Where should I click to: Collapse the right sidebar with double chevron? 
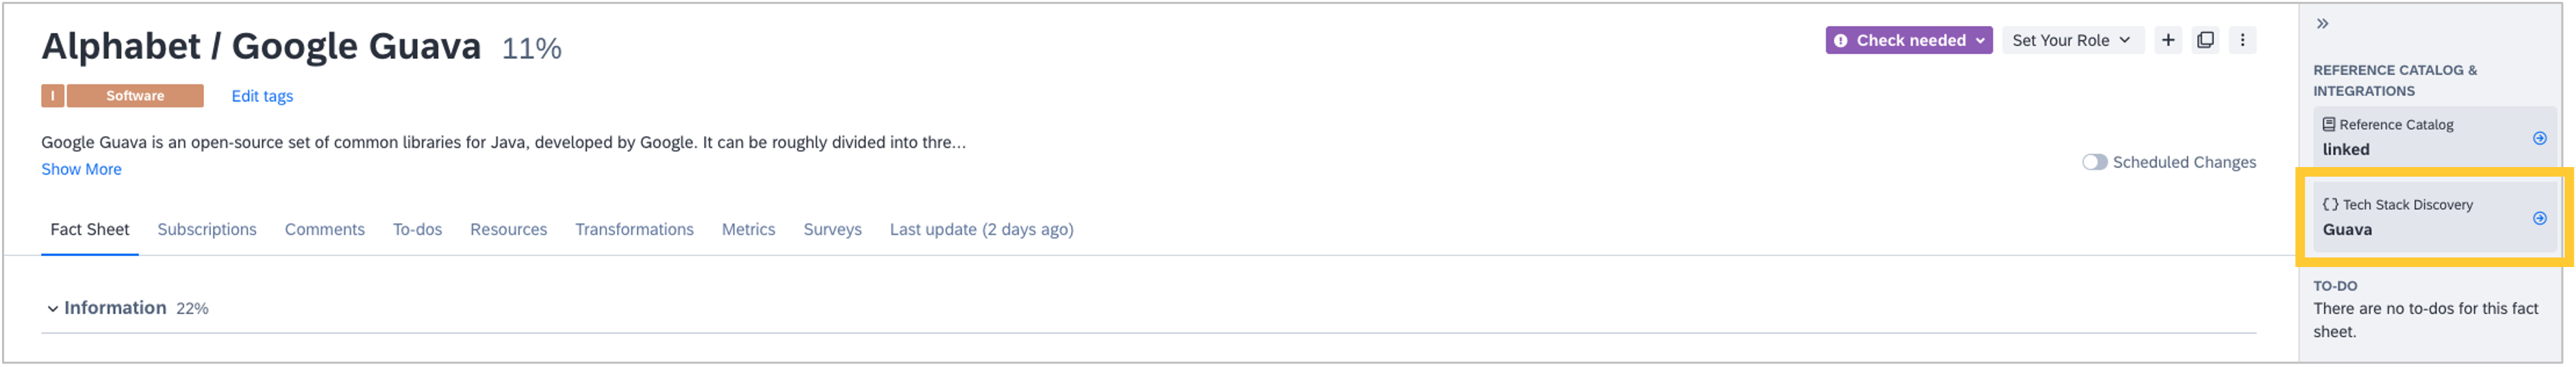2322,23
